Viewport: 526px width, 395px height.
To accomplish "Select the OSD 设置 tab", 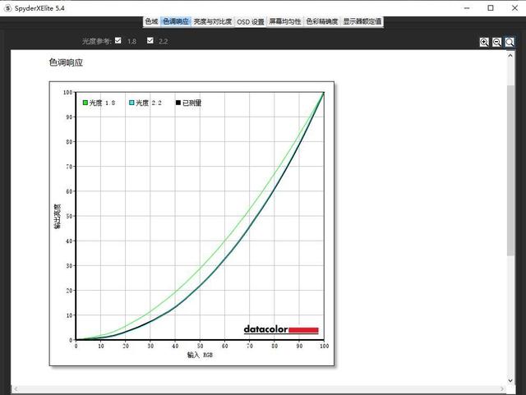I will [251, 21].
